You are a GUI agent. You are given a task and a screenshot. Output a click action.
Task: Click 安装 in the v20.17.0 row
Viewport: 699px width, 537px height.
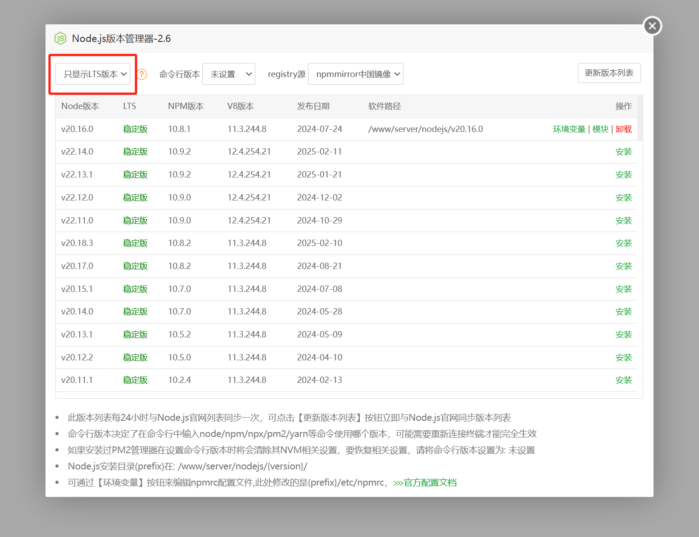[623, 266]
